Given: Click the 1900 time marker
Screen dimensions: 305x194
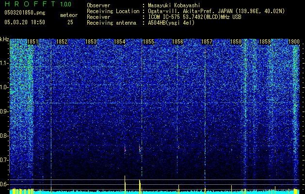Looking at the screenshot, I should pyautogui.click(x=294, y=42).
